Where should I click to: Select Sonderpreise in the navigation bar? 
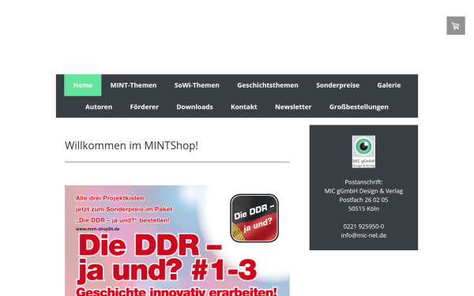(x=337, y=85)
